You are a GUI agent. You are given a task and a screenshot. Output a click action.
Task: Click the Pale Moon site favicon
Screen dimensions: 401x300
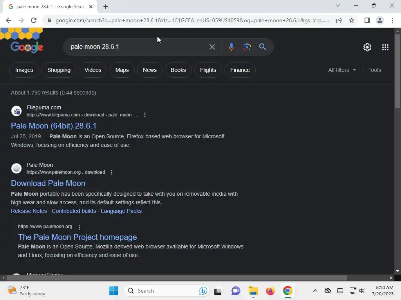tap(16, 168)
